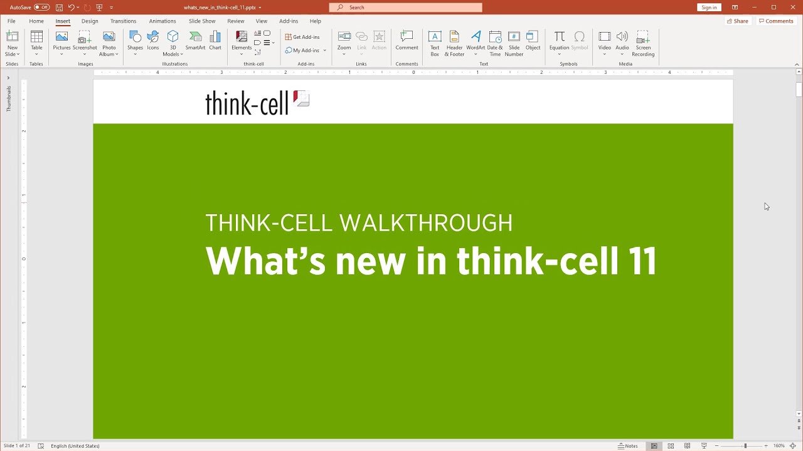Open the Help tab
The image size is (803, 451).
[x=315, y=21]
